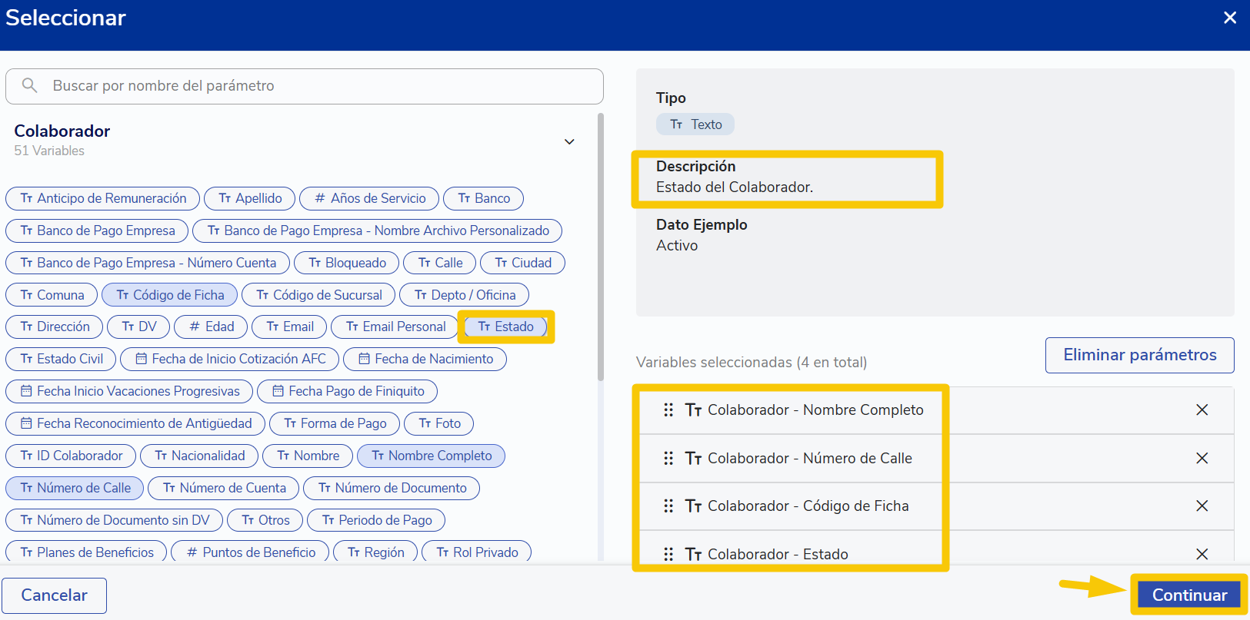This screenshot has width=1250, height=620.
Task: Choose the Código de Sucursal variable
Action: pyautogui.click(x=318, y=295)
